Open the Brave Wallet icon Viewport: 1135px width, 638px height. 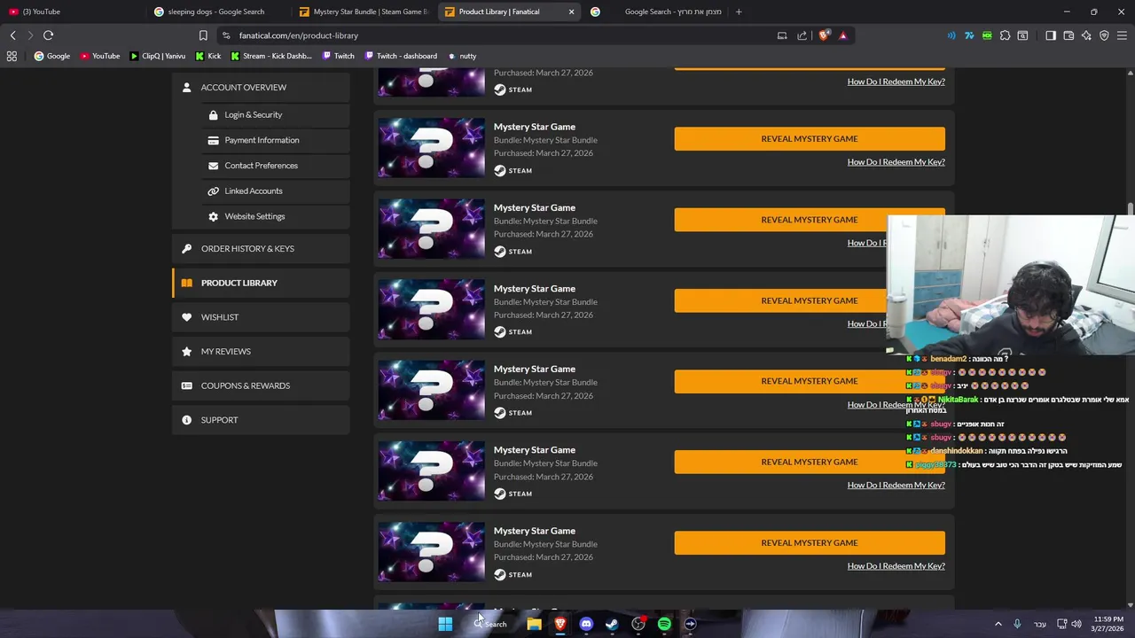coord(1068,35)
